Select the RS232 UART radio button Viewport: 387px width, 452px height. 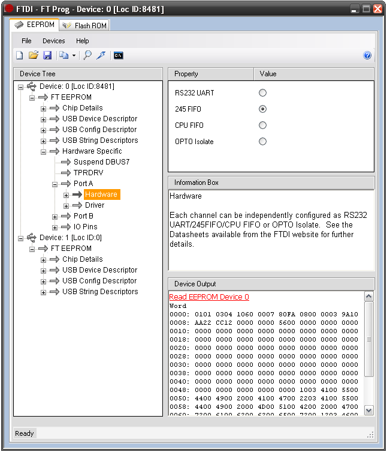[x=262, y=93]
